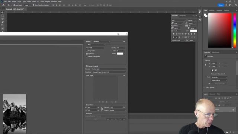Open the JPEG file format dropdown
Screen dimensions: 238x134
pos(96,45)
